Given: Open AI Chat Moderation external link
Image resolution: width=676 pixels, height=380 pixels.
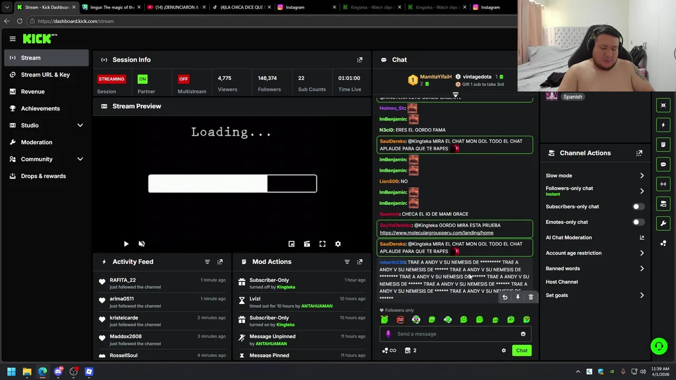Looking at the screenshot, I should click(x=642, y=237).
